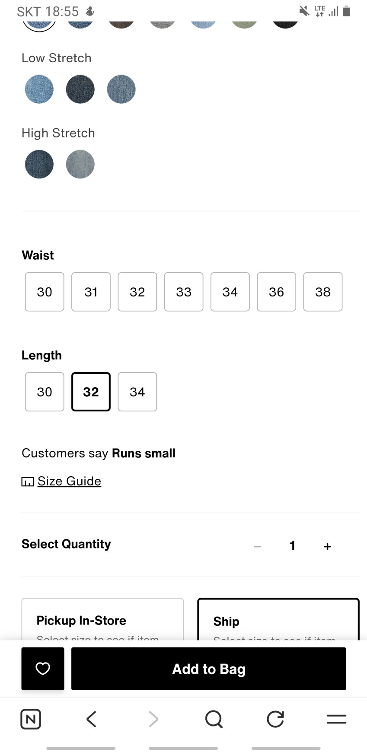Screen dimensions: 367x755
Task: Select waist size 38
Action: tap(323, 292)
